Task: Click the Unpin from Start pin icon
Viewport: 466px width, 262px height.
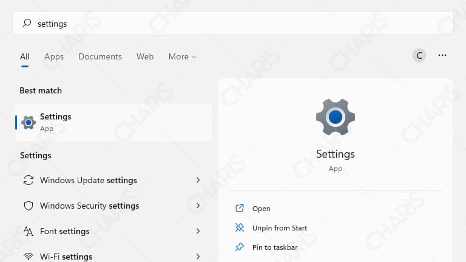Action: click(x=240, y=228)
